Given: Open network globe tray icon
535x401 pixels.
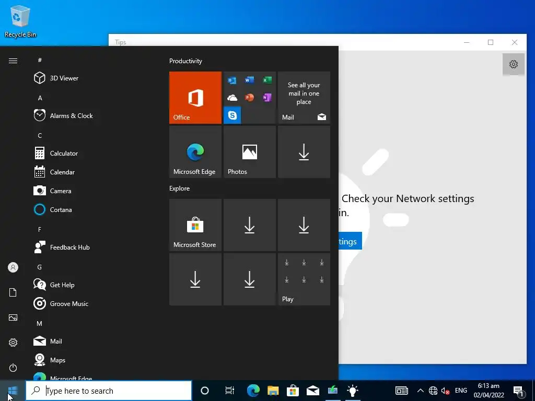Looking at the screenshot, I should click(x=433, y=391).
